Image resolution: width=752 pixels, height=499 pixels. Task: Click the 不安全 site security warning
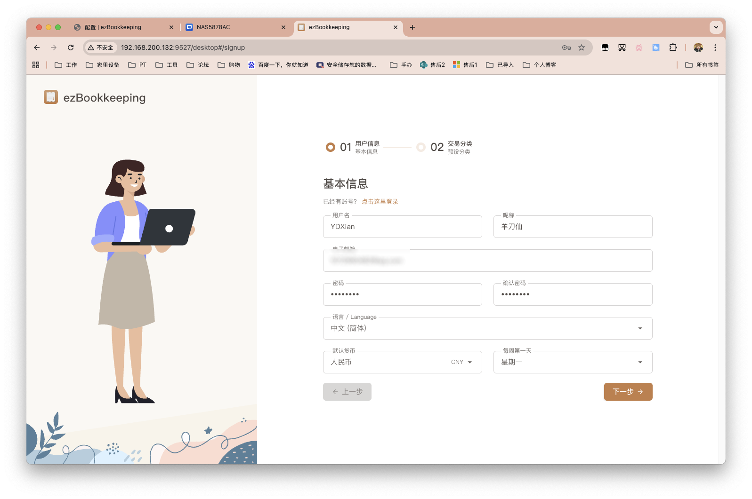[100, 48]
